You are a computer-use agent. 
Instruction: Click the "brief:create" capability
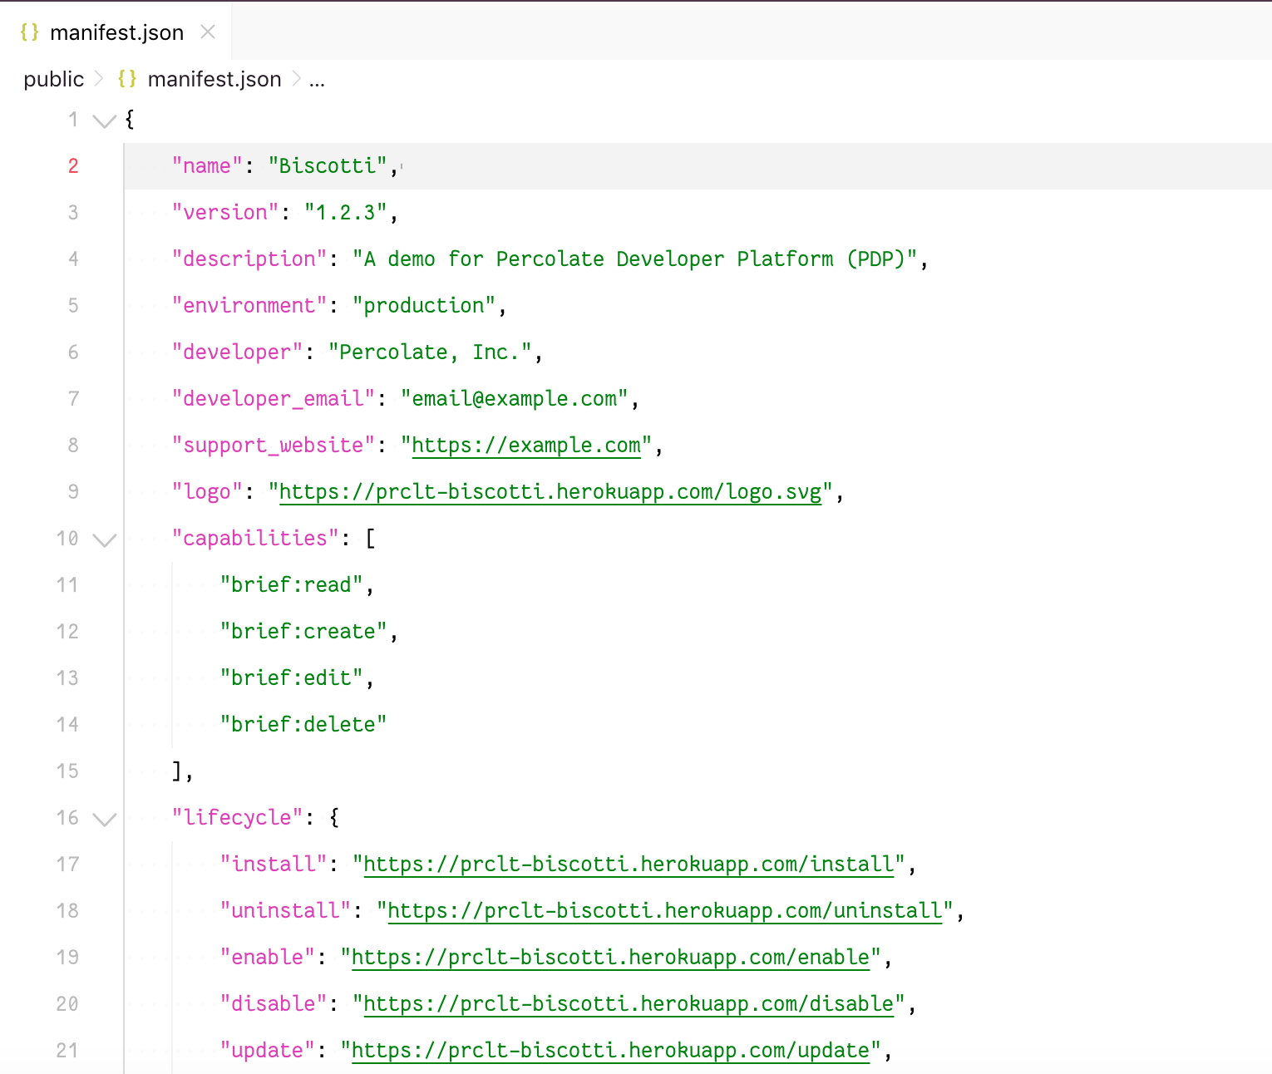click(x=303, y=632)
